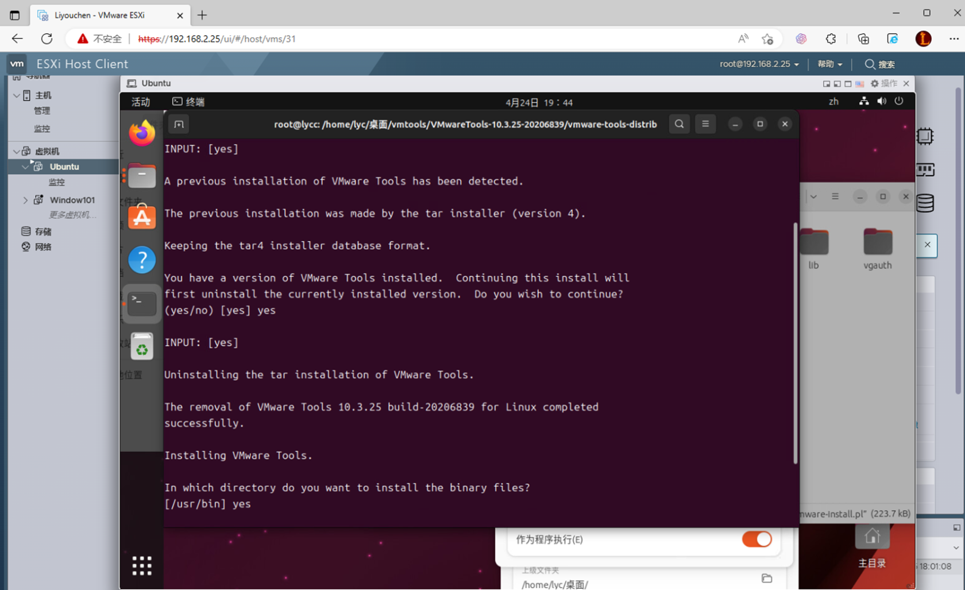Image resolution: width=965 pixels, height=590 pixels.
Task: Open Firefox from the Ubuntu dock
Action: tap(142, 133)
